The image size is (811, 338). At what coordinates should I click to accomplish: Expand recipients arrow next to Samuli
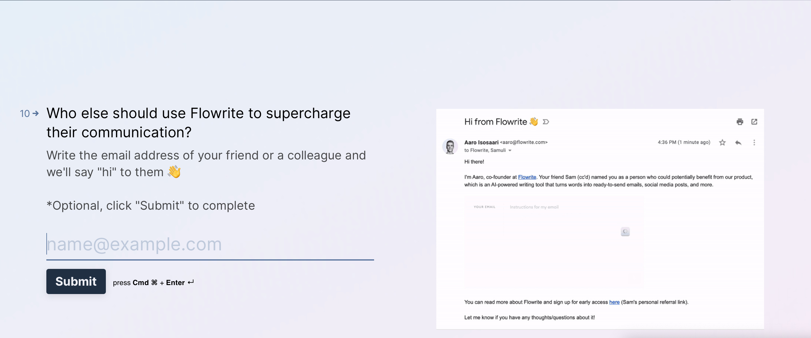click(x=510, y=150)
